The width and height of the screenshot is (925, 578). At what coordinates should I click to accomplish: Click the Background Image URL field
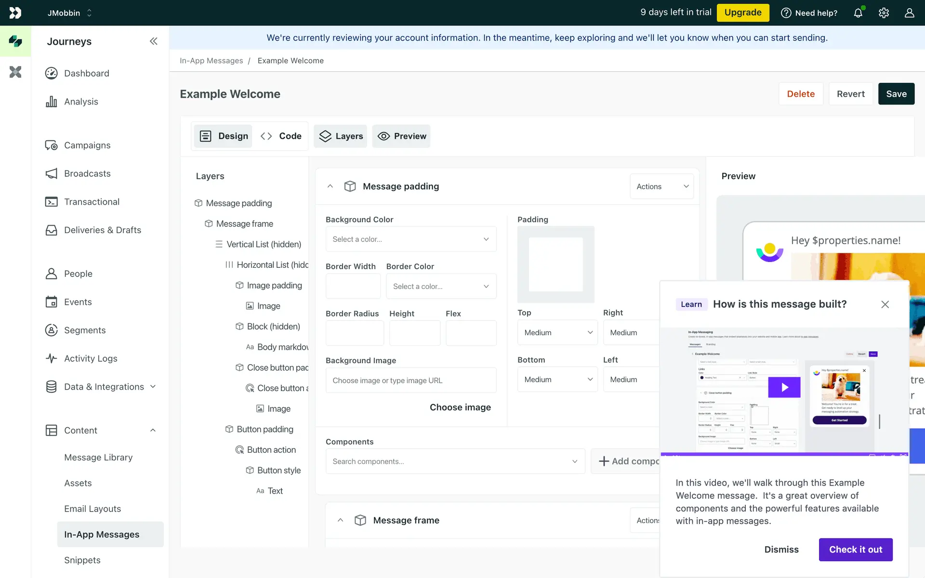410,381
